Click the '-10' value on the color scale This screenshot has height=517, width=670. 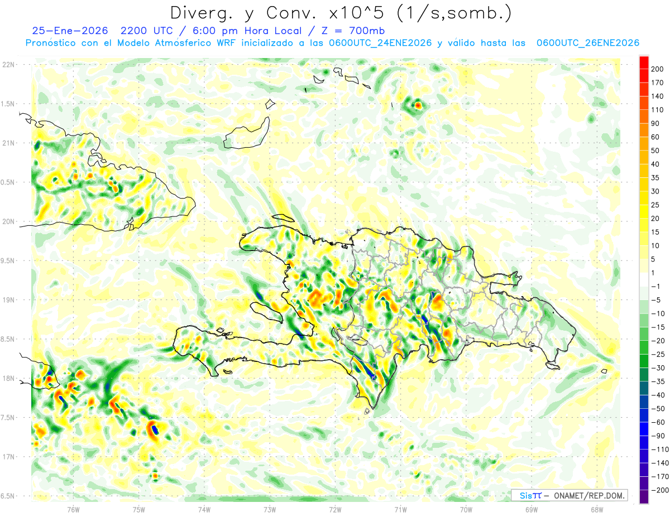tap(658, 313)
